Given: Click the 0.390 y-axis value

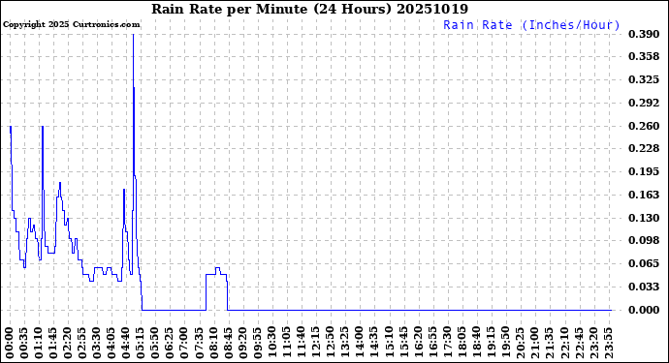Looking at the screenshot, I should pos(644,34).
